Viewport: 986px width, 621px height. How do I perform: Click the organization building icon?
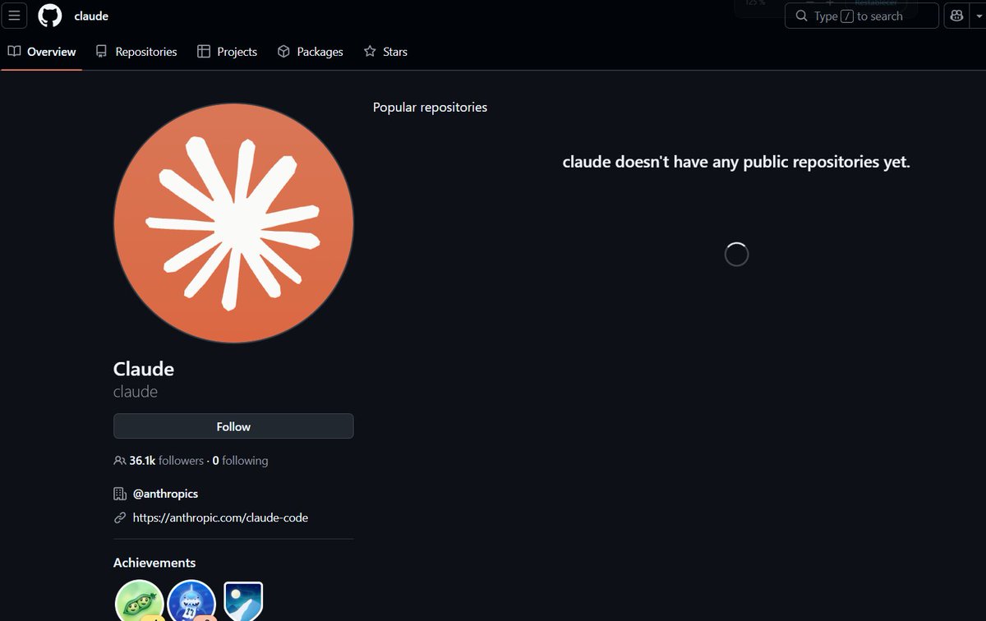120,494
